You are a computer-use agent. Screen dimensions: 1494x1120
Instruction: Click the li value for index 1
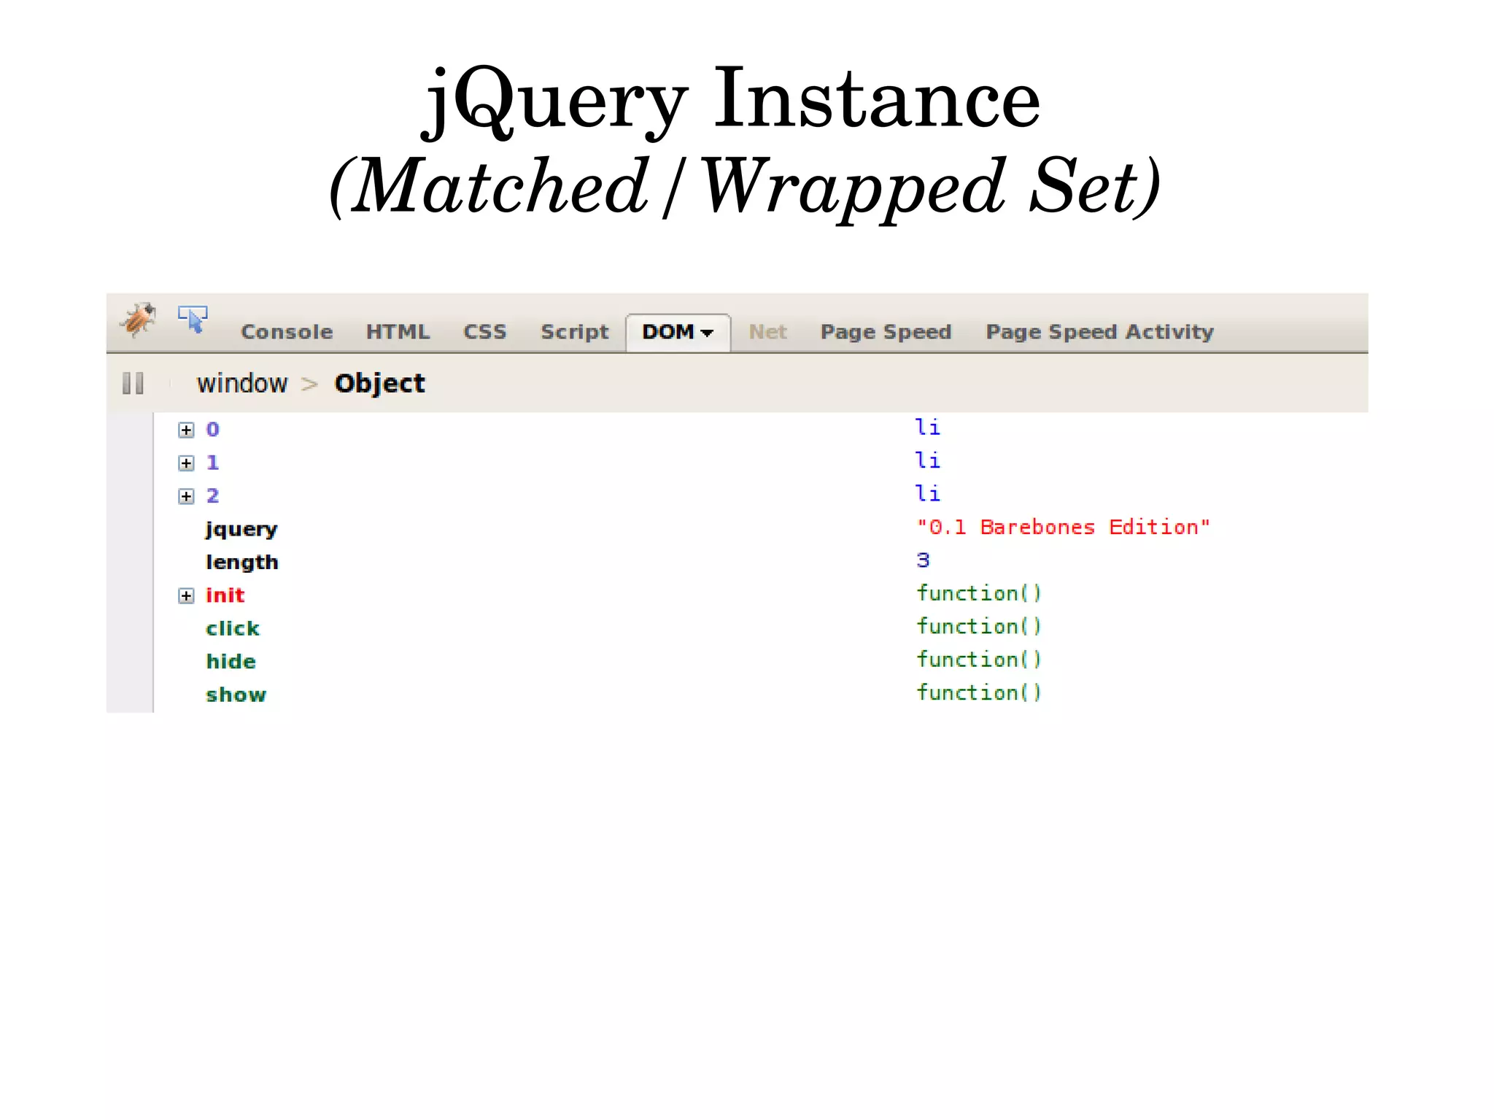928,460
